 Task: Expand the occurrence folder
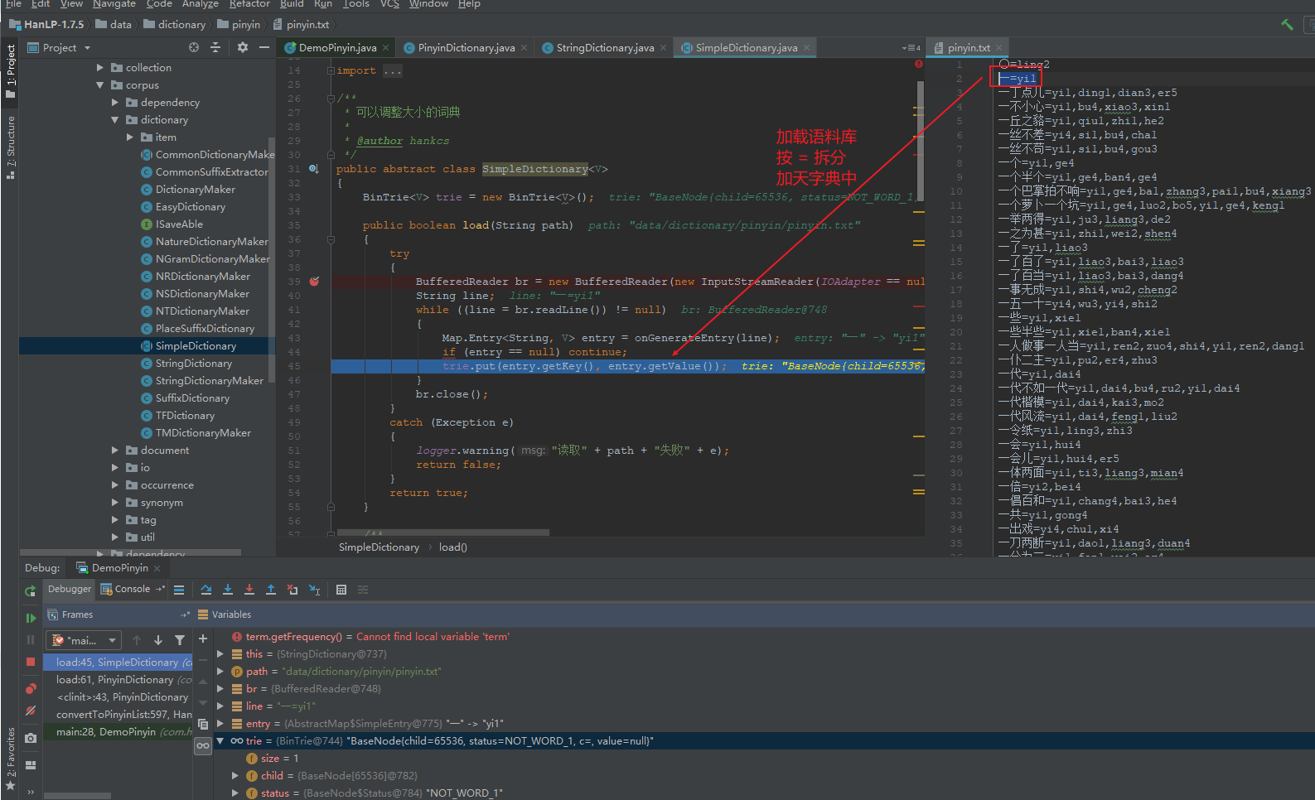(x=115, y=485)
